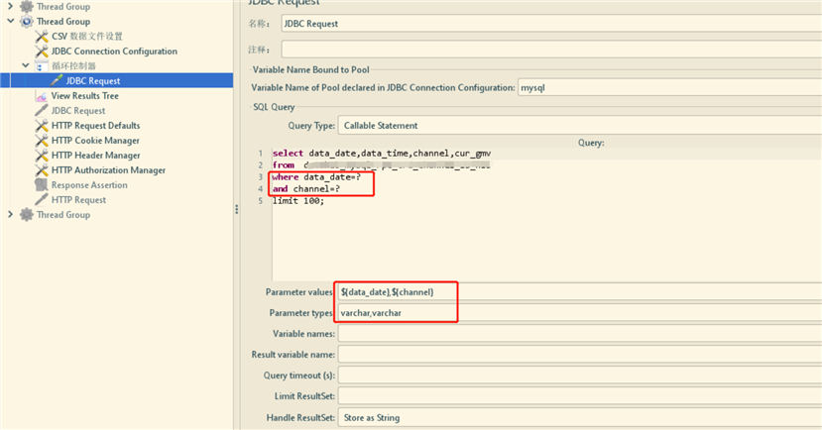Image resolution: width=822 pixels, height=430 pixels.
Task: Click the Result variable name field
Action: tap(580, 355)
